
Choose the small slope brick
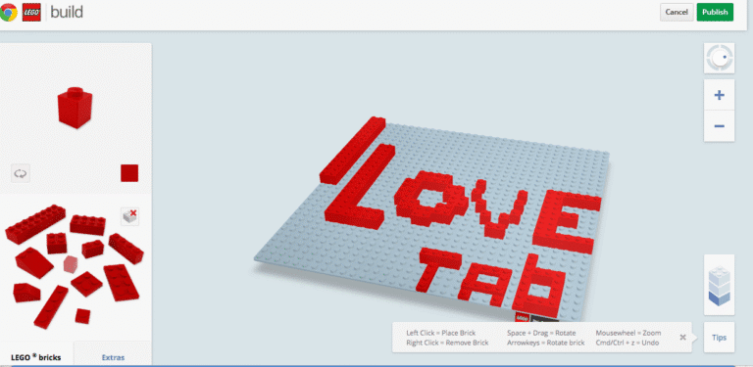point(26,293)
